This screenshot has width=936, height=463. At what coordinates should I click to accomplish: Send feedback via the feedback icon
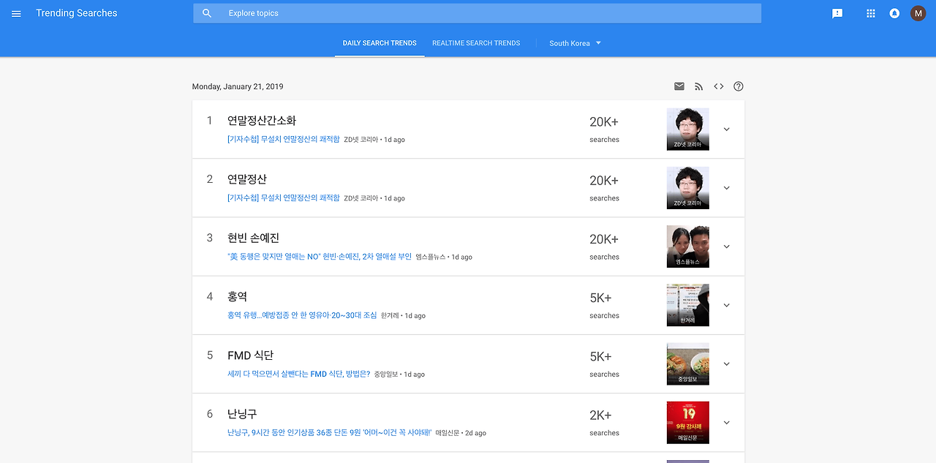point(837,12)
